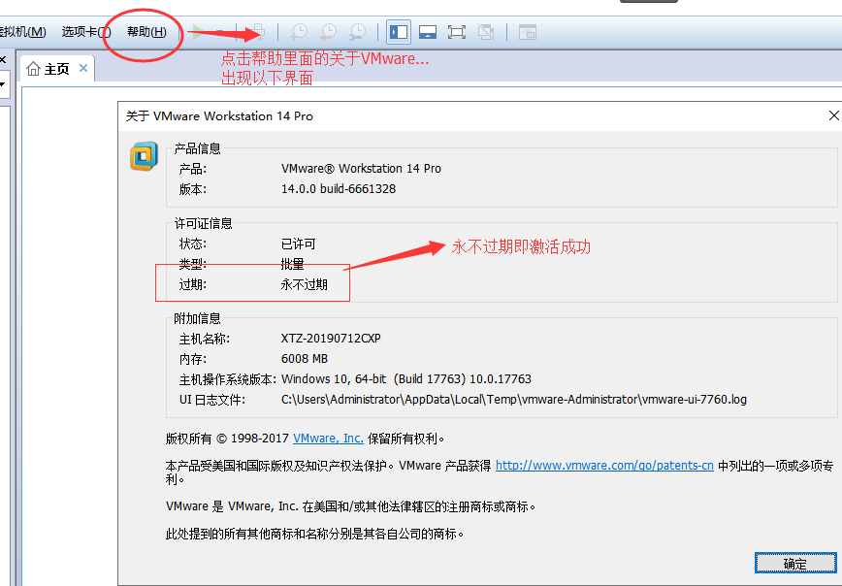Open the VMware, Inc. link
Image resolution: width=842 pixels, height=586 pixels.
click(328, 439)
